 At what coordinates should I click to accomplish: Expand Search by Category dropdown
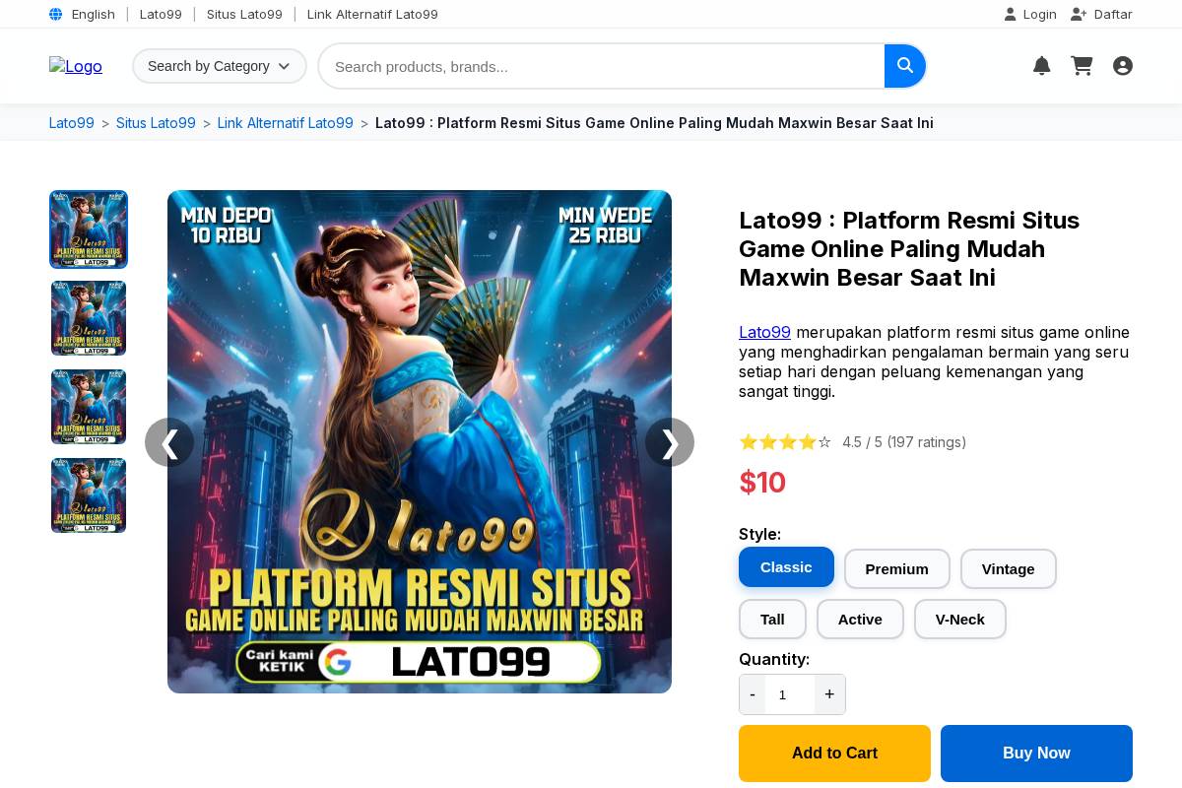(219, 66)
